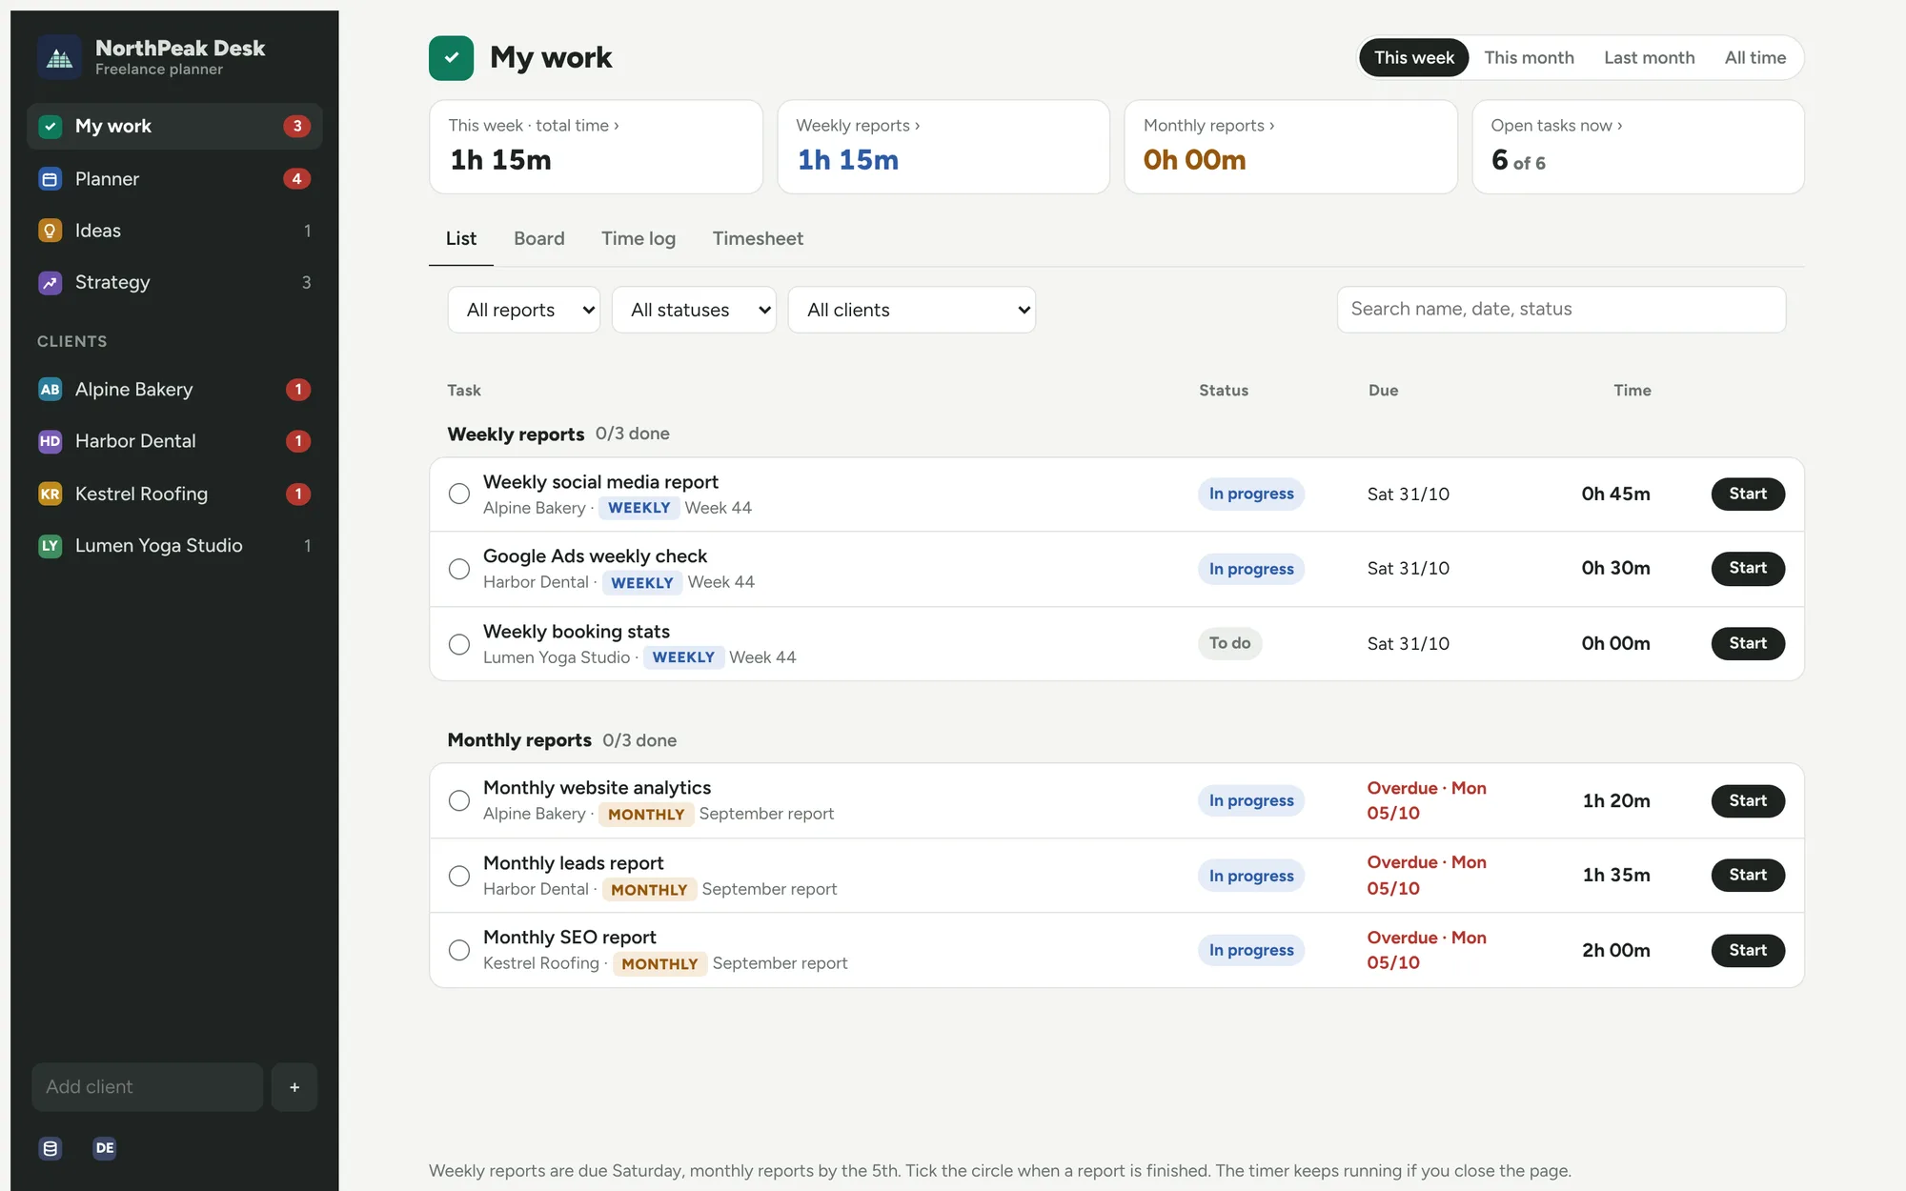Click Overdue date on Monthly website analytics

[x=1427, y=800]
